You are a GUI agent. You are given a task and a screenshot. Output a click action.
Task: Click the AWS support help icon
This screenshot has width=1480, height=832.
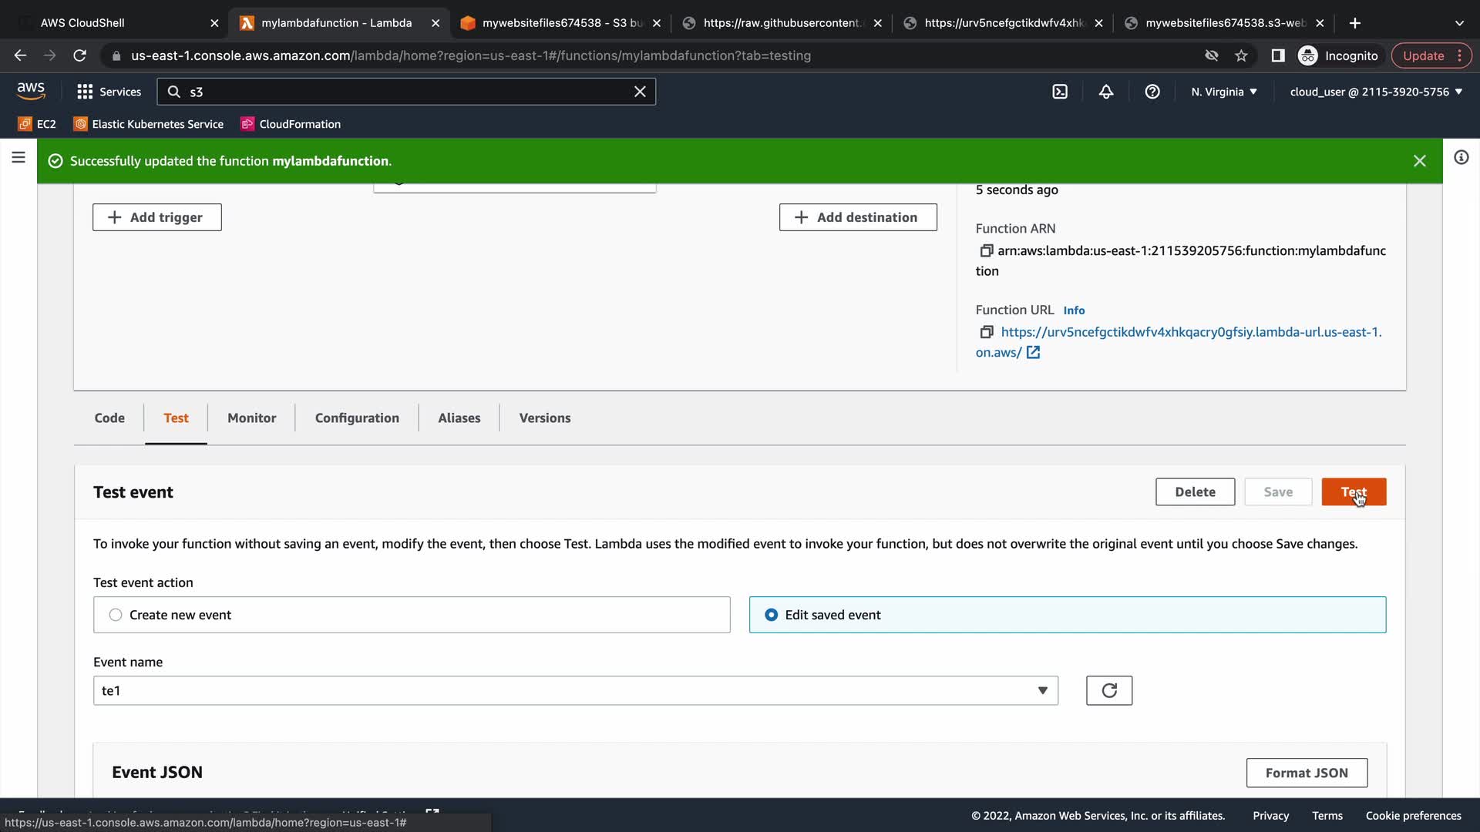[x=1152, y=92]
